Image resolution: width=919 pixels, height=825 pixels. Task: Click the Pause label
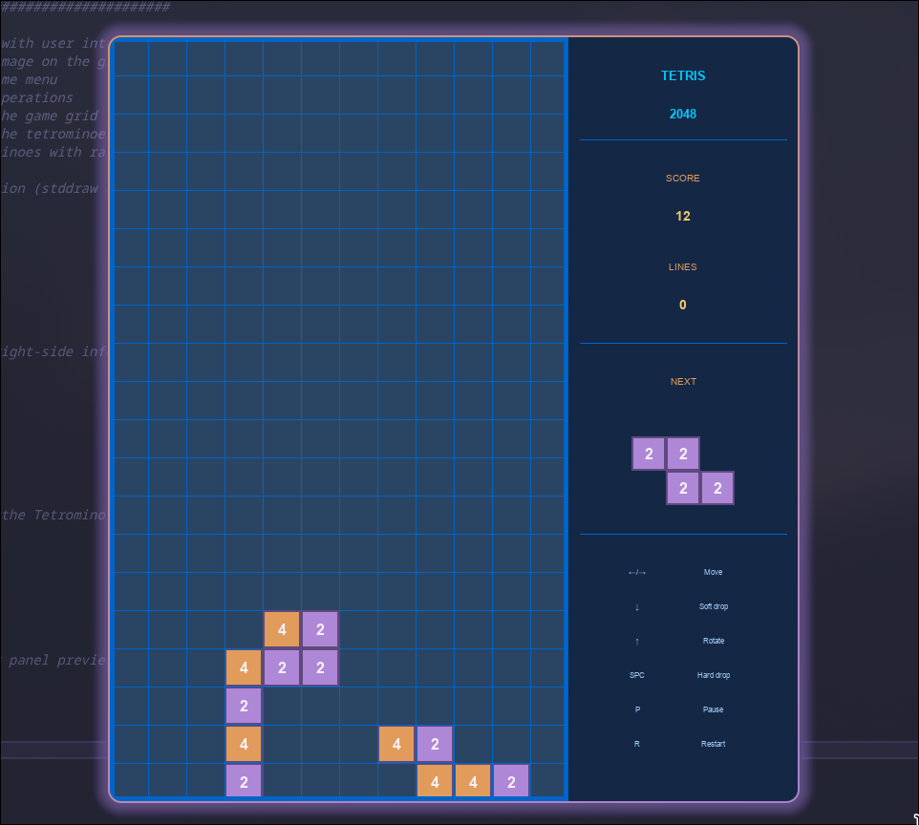click(714, 709)
